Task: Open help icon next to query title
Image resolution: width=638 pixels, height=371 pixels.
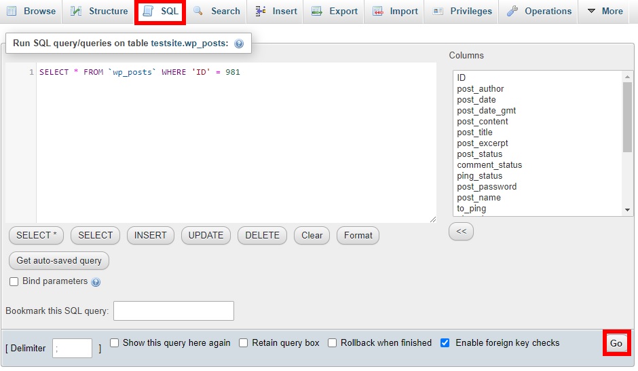Action: pyautogui.click(x=239, y=43)
